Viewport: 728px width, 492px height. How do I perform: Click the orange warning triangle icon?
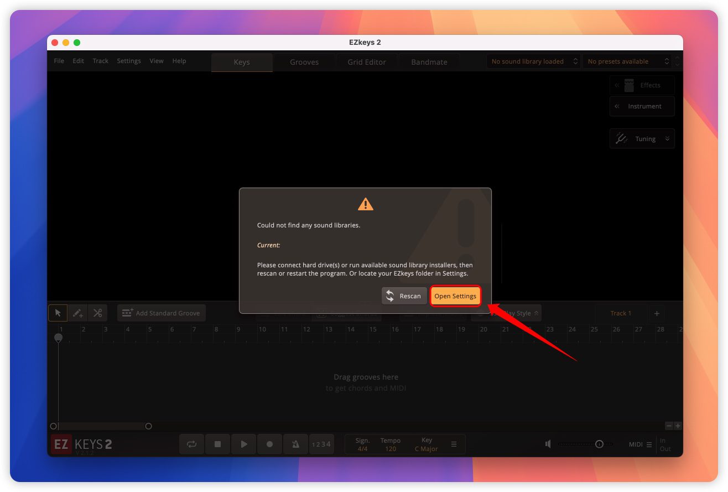tap(366, 204)
